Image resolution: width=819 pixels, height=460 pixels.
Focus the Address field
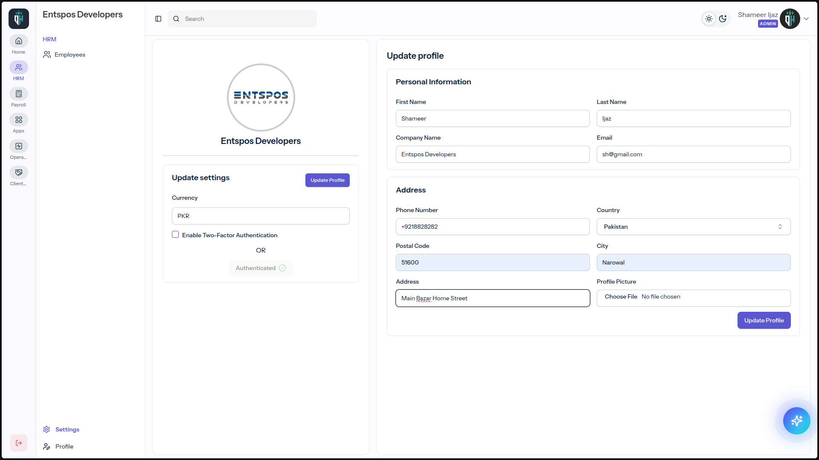pyautogui.click(x=493, y=298)
